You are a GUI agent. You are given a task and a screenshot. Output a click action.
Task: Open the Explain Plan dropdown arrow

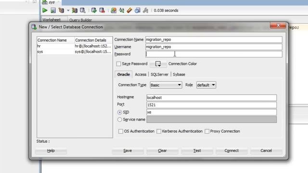tap(68, 11)
